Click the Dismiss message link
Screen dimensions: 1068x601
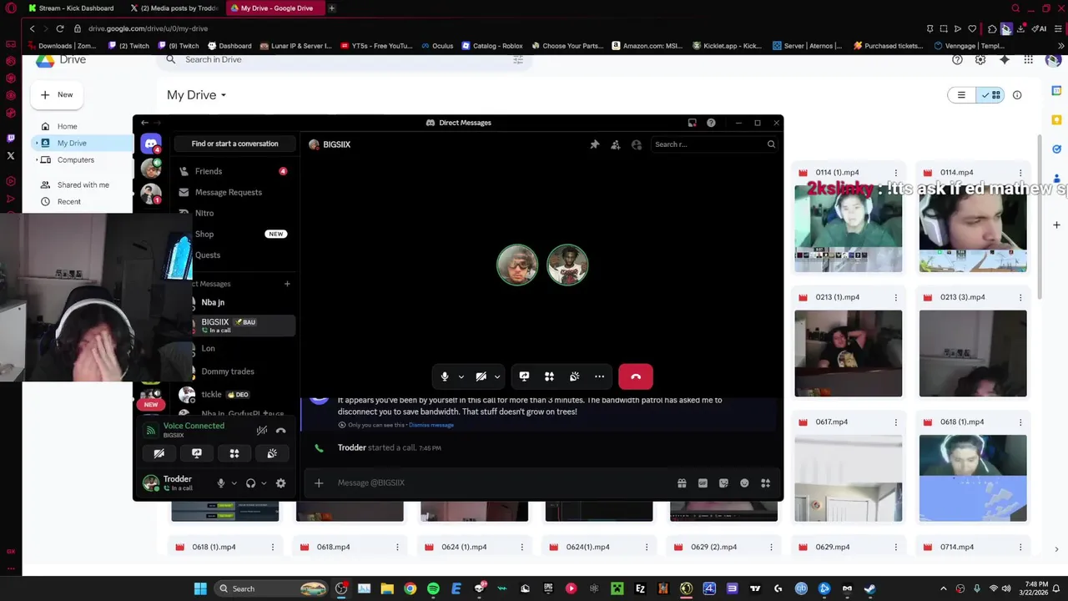431,425
